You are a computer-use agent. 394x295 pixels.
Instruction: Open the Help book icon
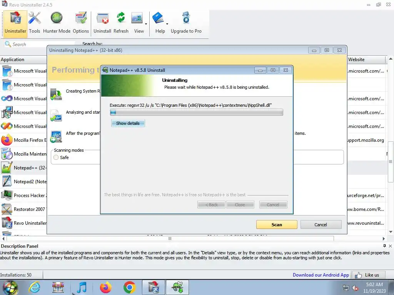pyautogui.click(x=158, y=18)
